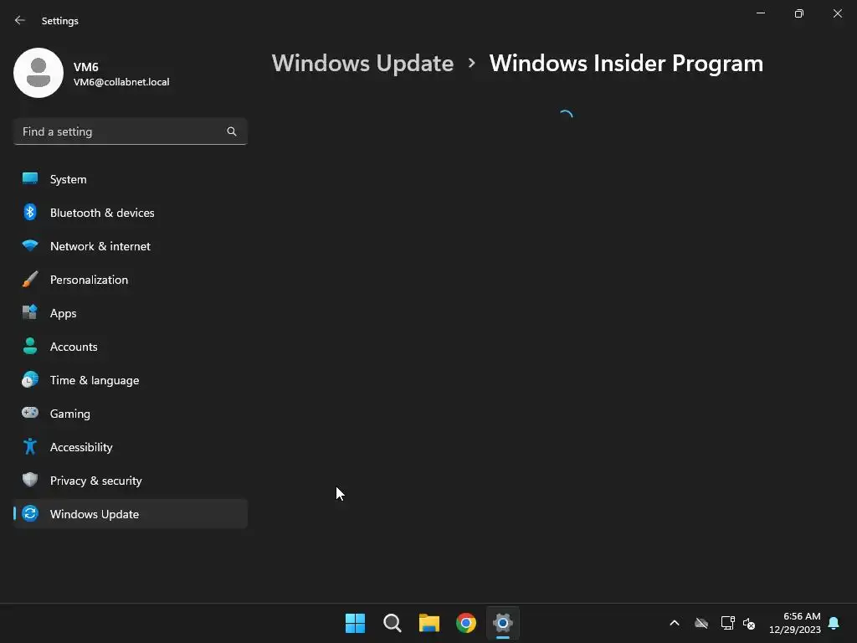This screenshot has width=857, height=643.
Task: Click the System monitor icon
Action: click(x=30, y=179)
